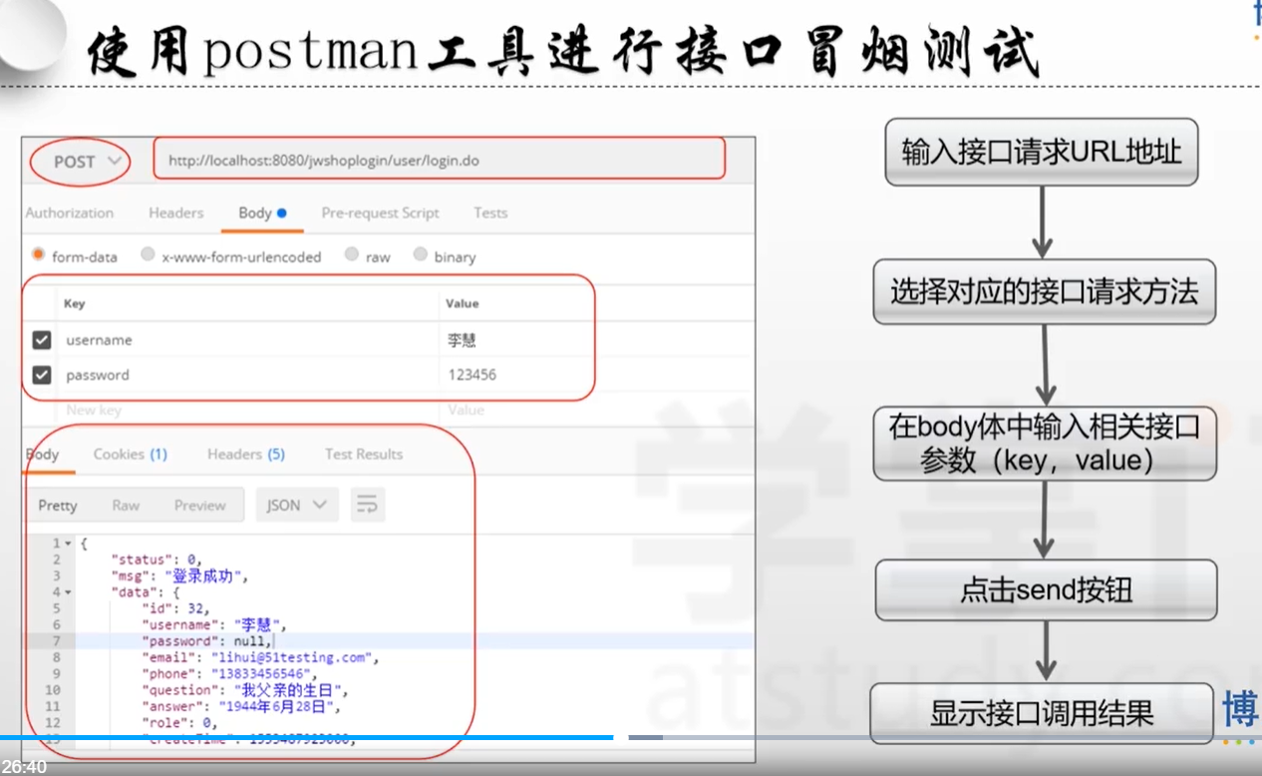The height and width of the screenshot is (776, 1262).
Task: Select the x-www-form-urlencoded radio option
Action: point(148,254)
